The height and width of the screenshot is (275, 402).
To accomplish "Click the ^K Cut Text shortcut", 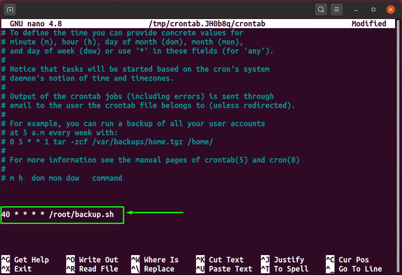I will click(220, 259).
